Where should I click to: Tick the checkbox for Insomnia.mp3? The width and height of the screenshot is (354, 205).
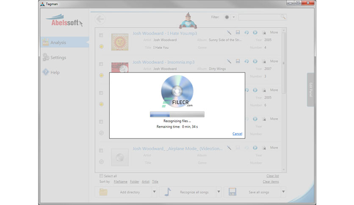pos(101,64)
